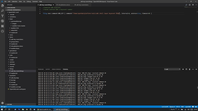Expand the 'rules' folder
This screenshot has height=111, width=198.
(x=11, y=55)
